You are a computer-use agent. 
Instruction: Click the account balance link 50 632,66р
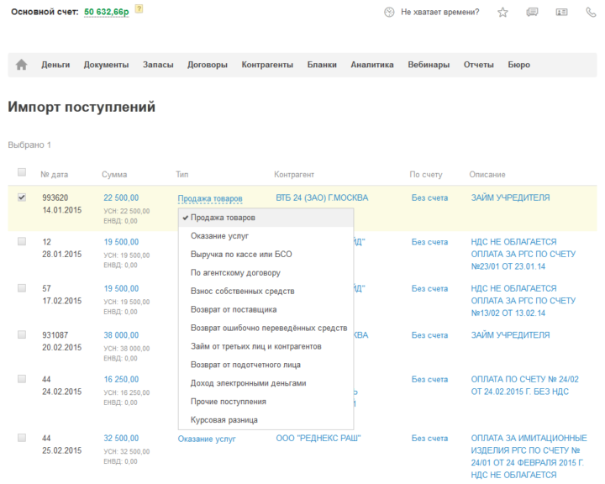[x=106, y=13]
